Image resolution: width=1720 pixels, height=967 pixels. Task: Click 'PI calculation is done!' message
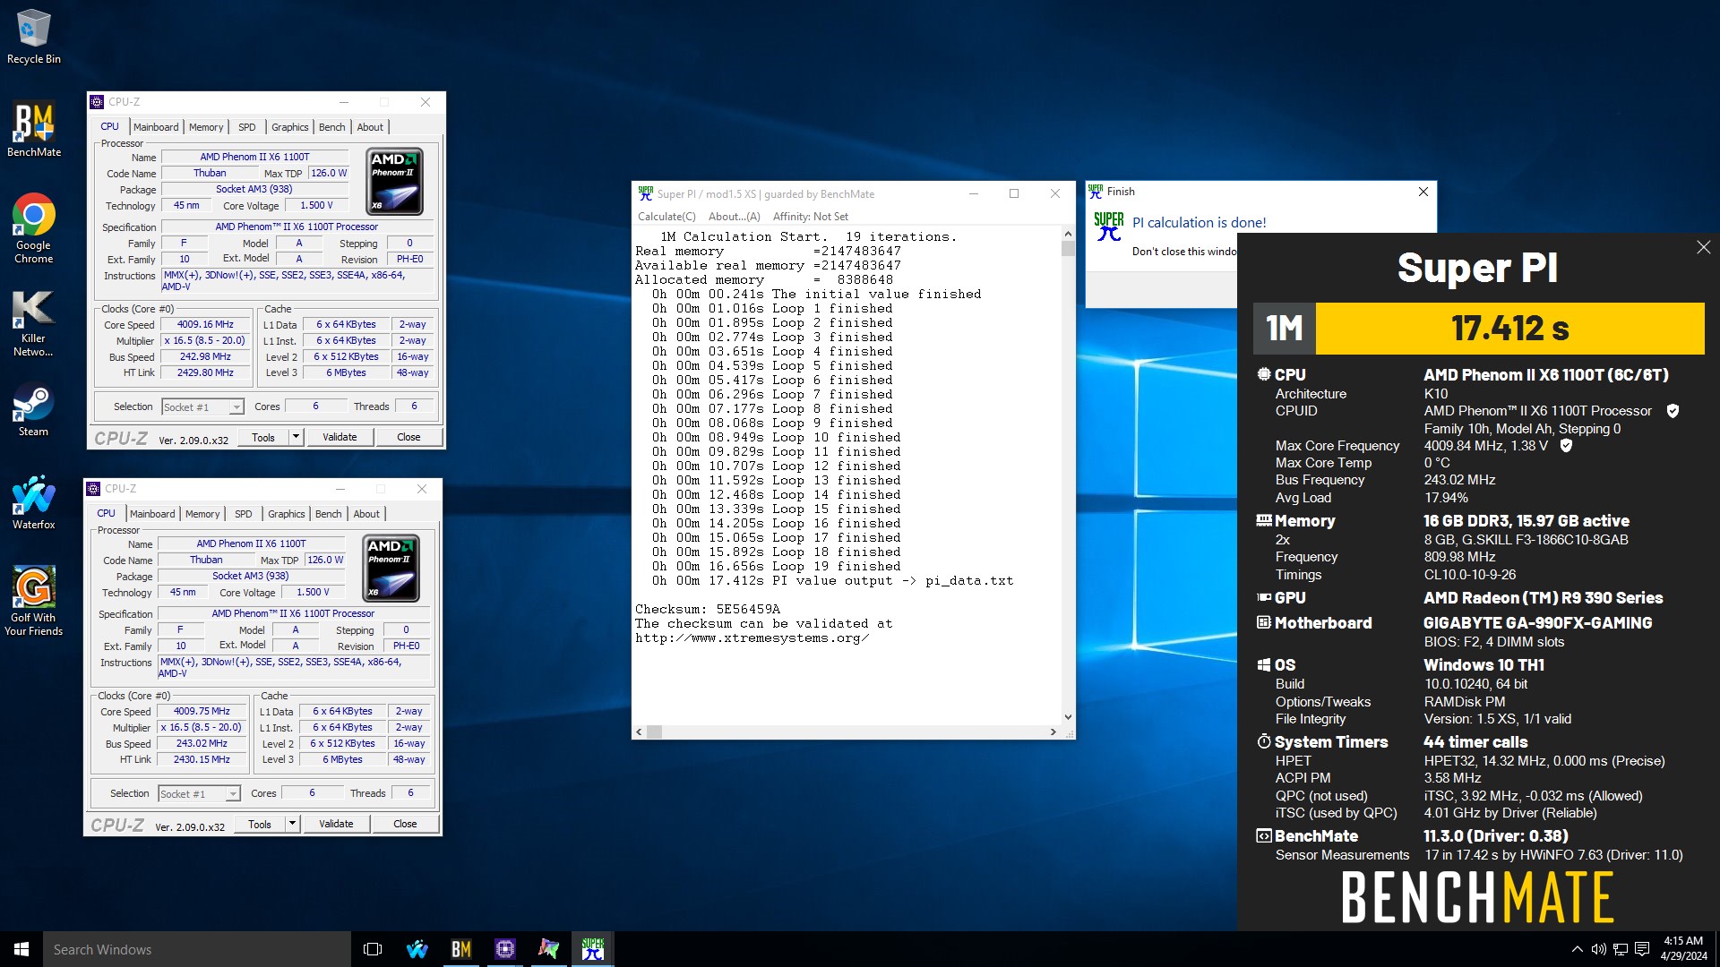click(x=1199, y=223)
